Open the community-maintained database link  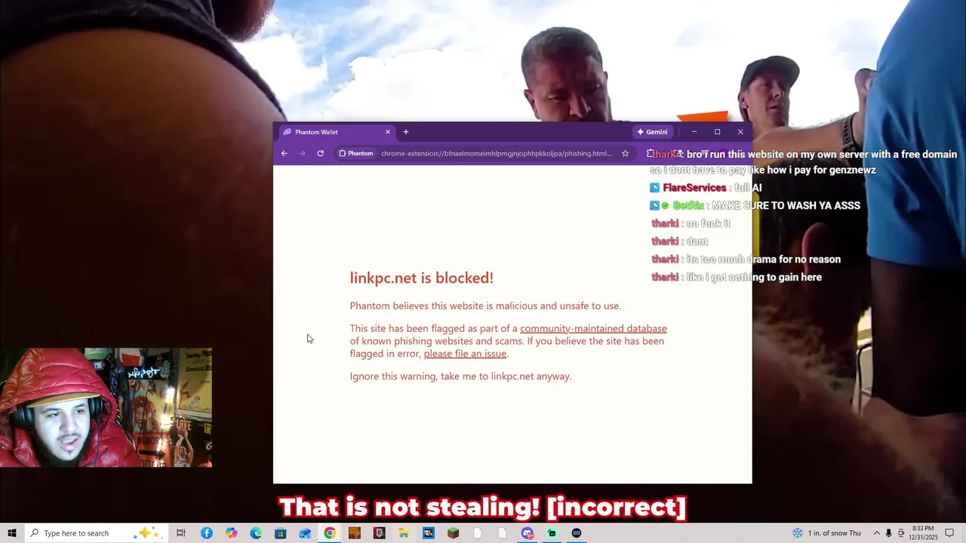point(593,328)
